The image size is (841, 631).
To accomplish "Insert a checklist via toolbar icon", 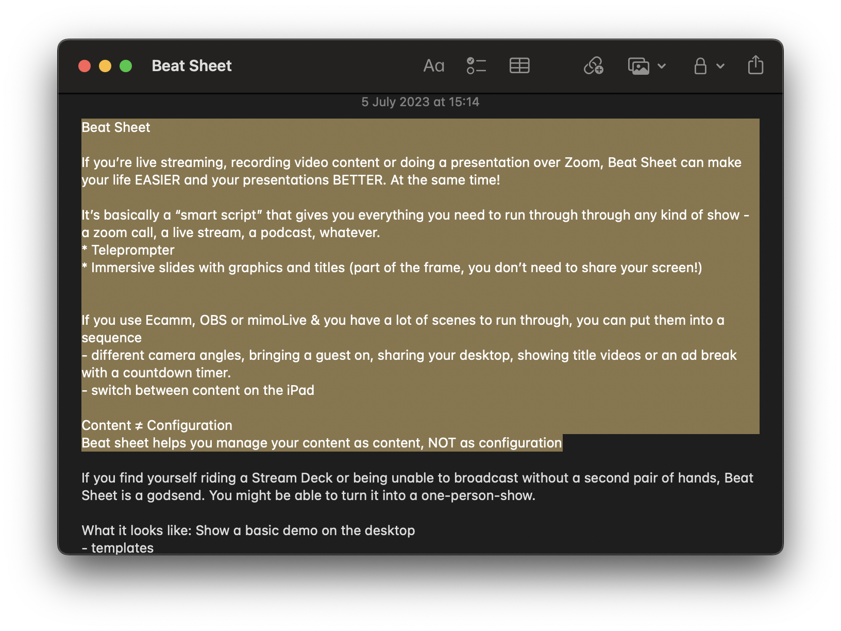I will coord(476,66).
